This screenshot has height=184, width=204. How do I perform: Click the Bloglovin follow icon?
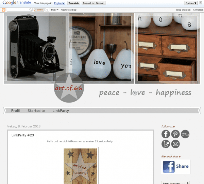tap(166, 144)
